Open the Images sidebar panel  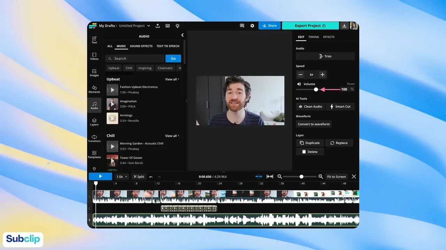tap(94, 73)
